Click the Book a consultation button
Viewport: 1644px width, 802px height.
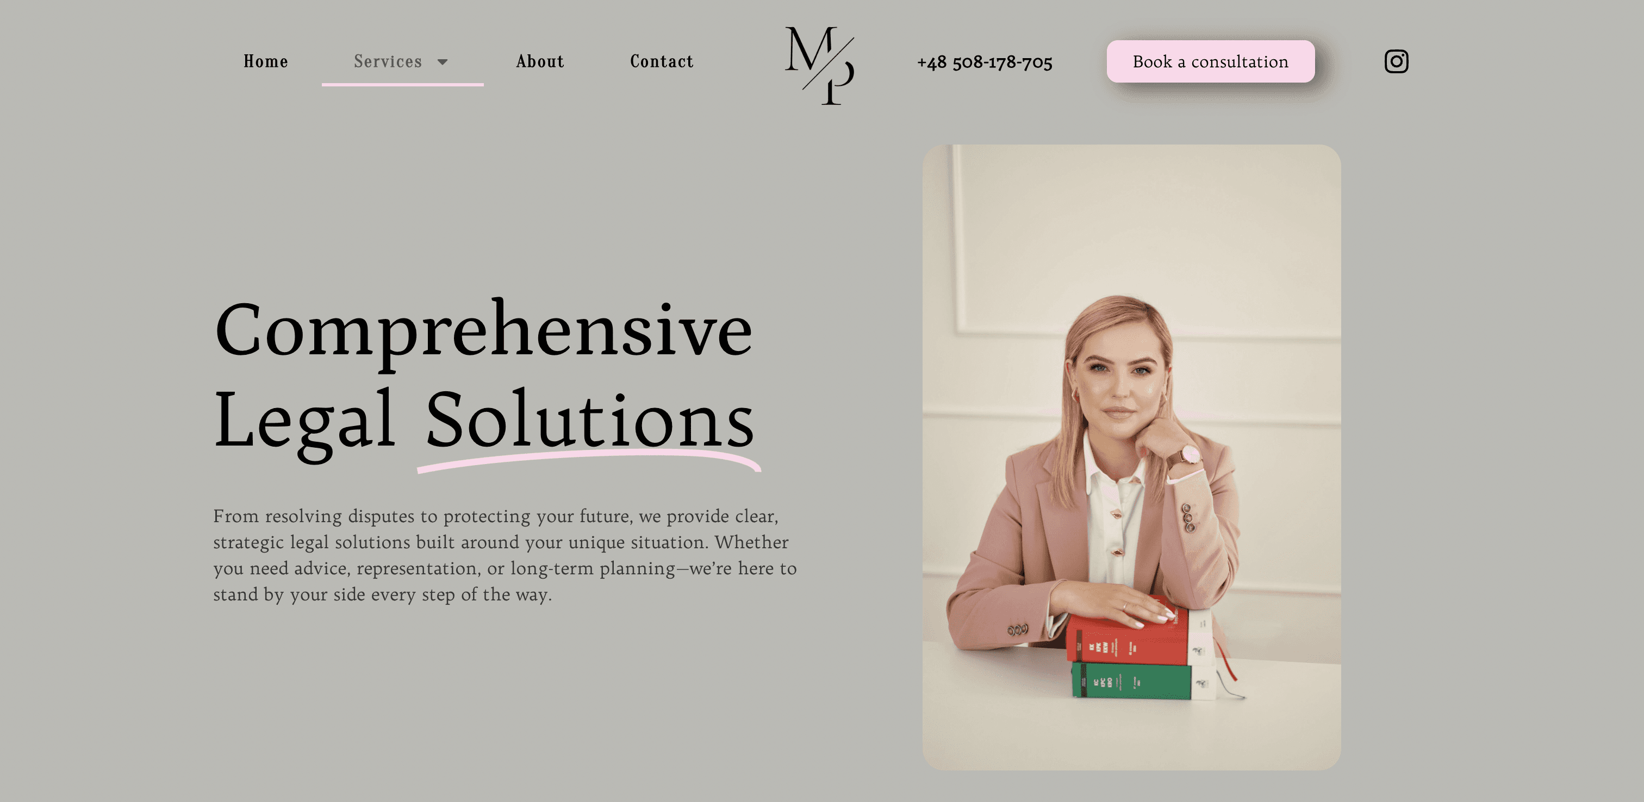coord(1211,61)
